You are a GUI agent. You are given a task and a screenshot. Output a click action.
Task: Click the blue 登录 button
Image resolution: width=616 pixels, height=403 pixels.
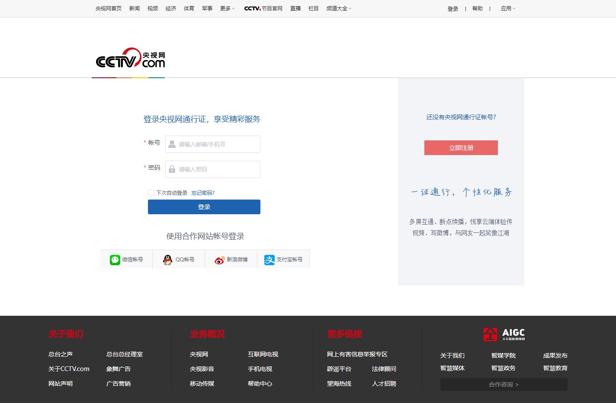(x=204, y=207)
